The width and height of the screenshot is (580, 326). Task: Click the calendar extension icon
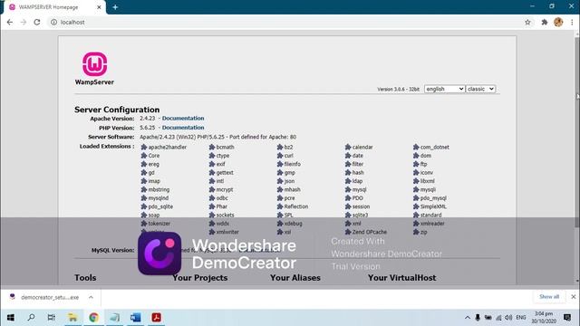(348, 147)
